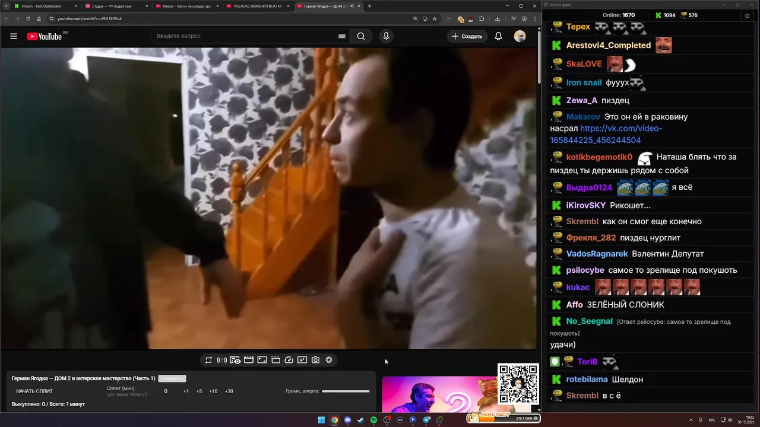The height and width of the screenshot is (427, 760).
Task: Click username VadosRagnarek in chat
Action: pyautogui.click(x=597, y=254)
